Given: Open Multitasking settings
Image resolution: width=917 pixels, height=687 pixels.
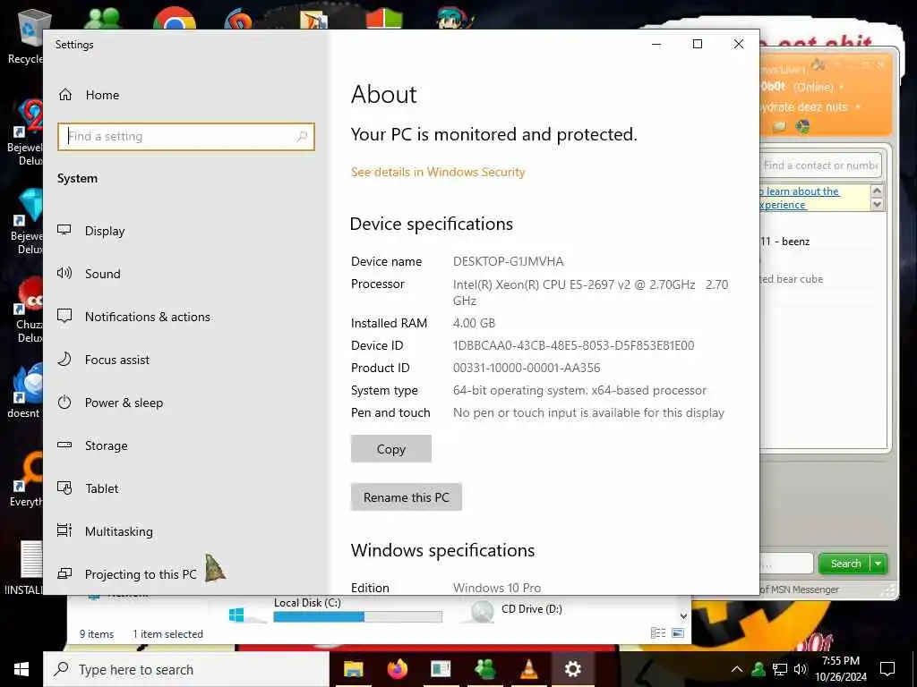Looking at the screenshot, I should click(106, 531).
